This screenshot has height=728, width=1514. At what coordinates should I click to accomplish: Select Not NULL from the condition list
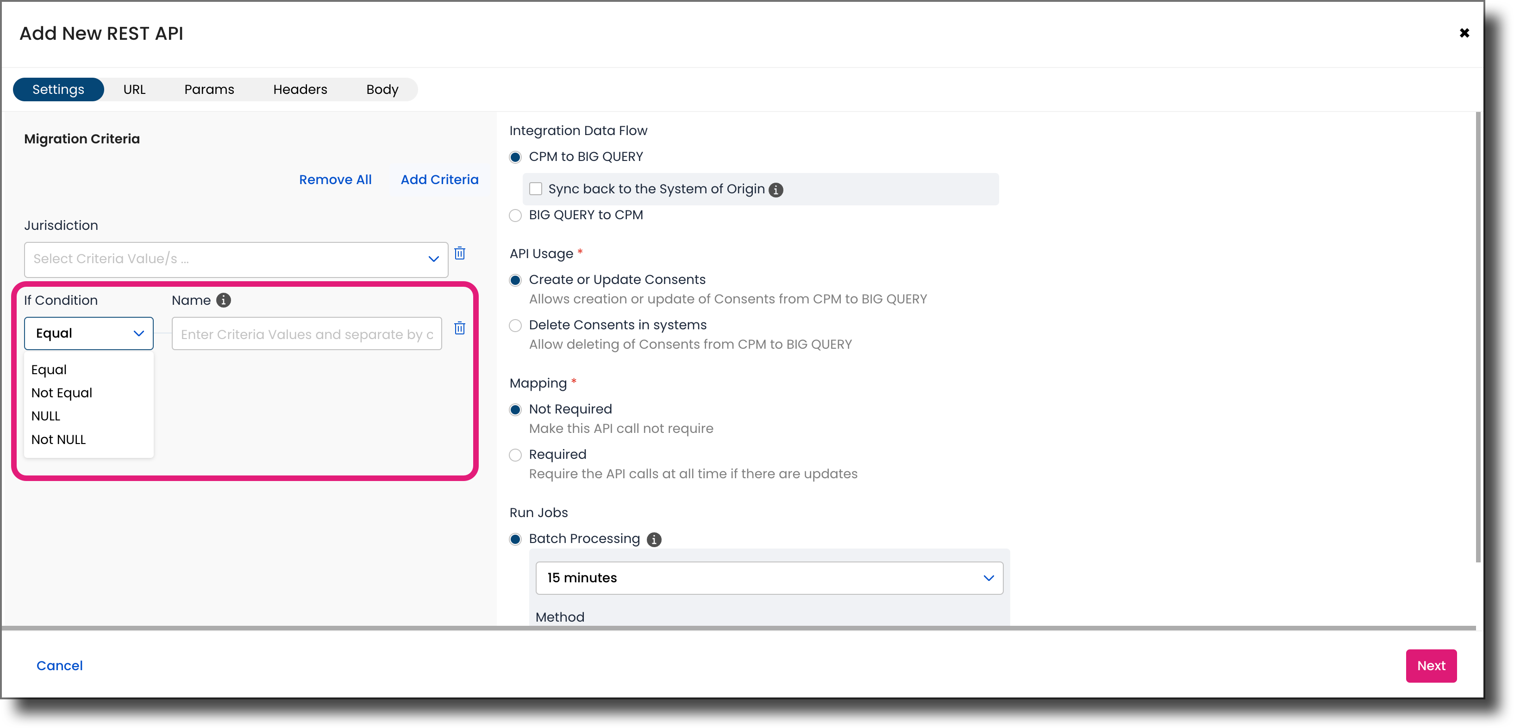(58, 439)
